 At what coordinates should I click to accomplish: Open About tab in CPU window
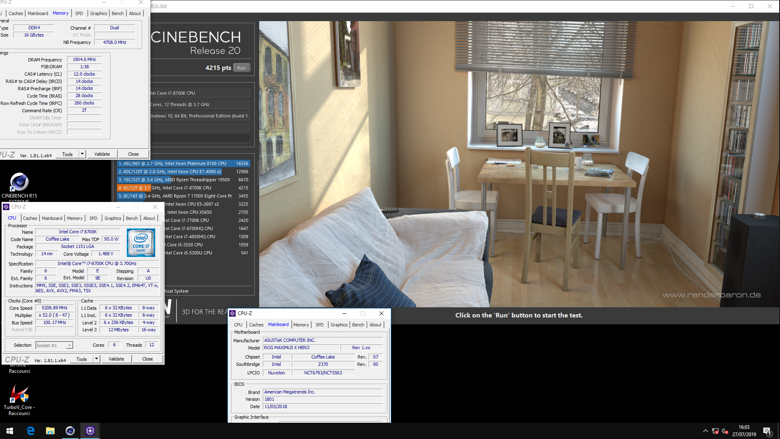(149, 218)
